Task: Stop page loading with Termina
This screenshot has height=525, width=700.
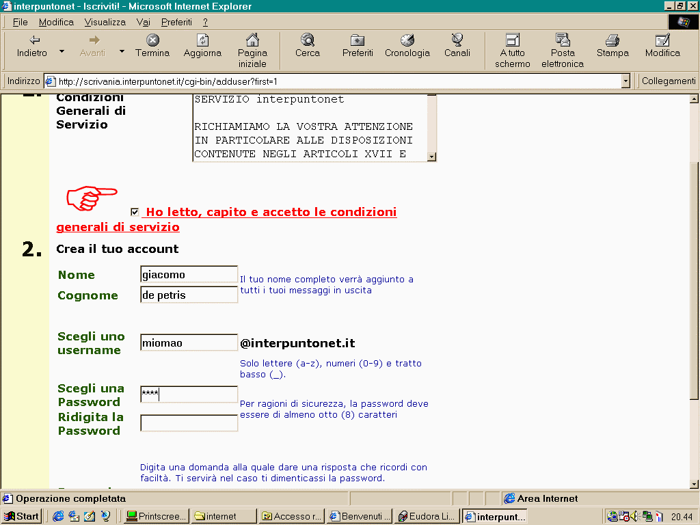Action: tap(152, 46)
